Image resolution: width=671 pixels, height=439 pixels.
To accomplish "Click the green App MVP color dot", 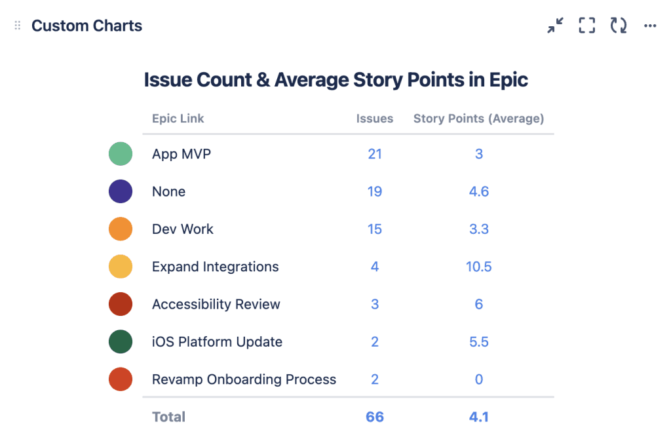I will [x=121, y=154].
